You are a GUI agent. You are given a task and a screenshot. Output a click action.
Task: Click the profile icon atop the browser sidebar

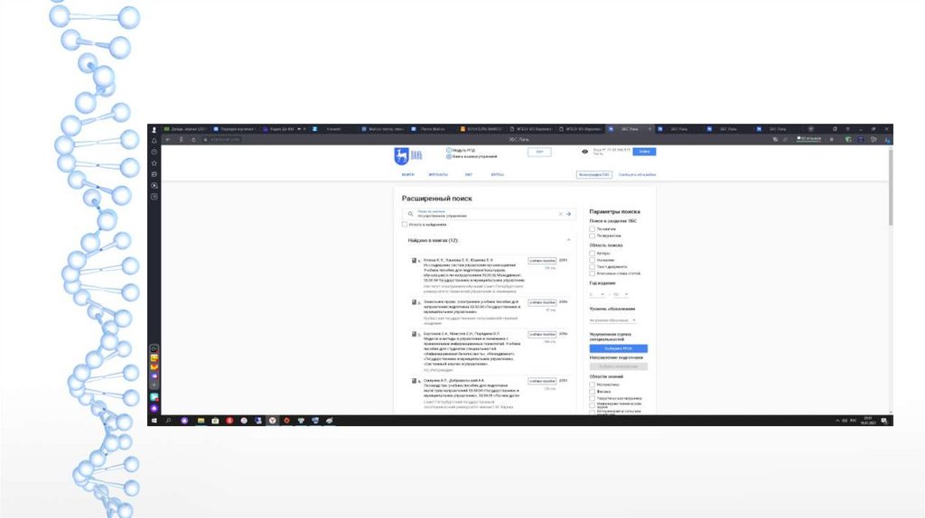(154, 130)
